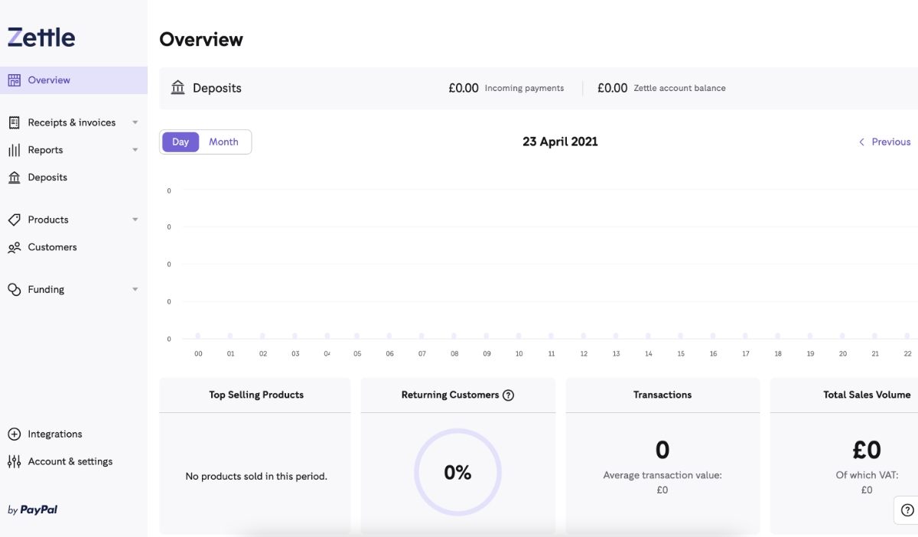Click the Receipts & invoices document icon
Image resolution: width=918 pixels, height=537 pixels.
14,122
